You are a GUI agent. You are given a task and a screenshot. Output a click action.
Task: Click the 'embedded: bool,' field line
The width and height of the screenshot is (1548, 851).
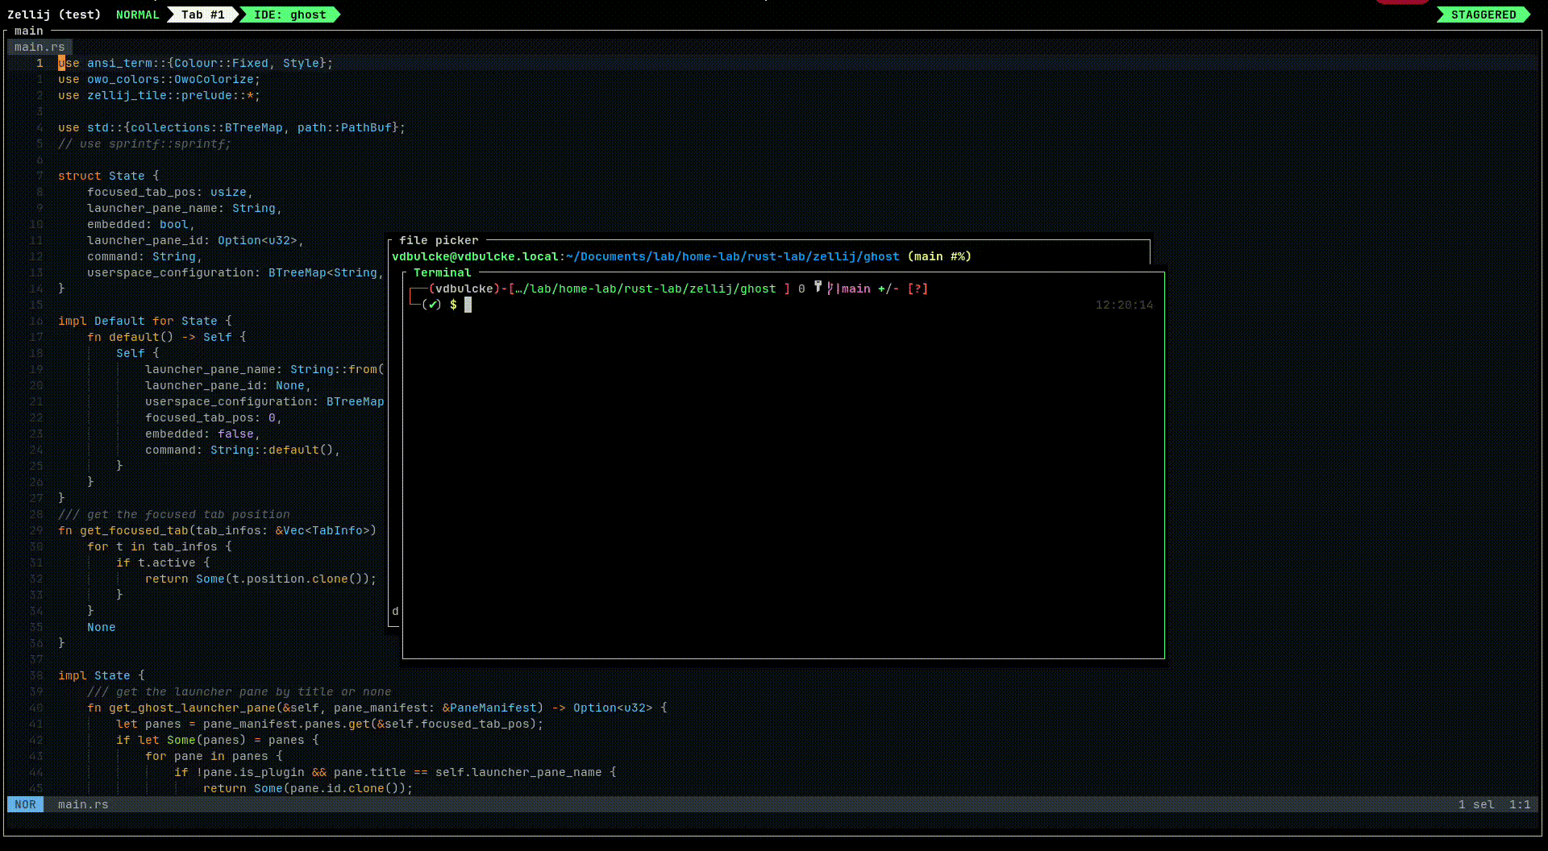pyautogui.click(x=141, y=224)
